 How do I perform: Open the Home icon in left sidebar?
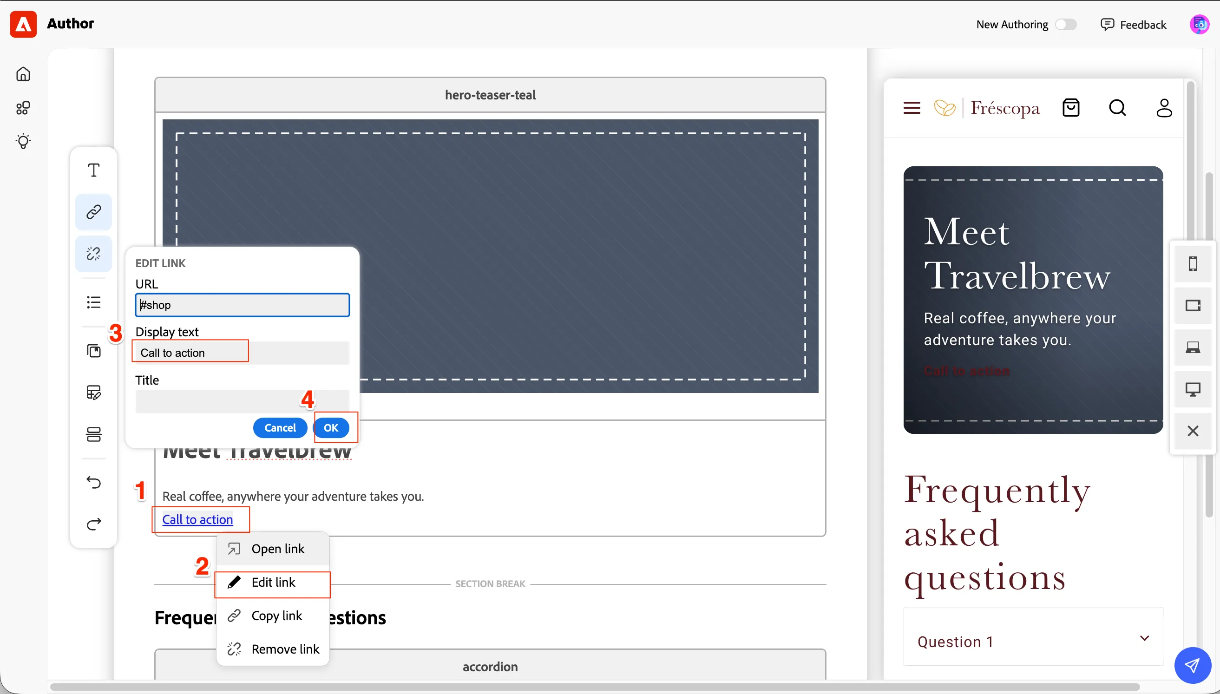point(23,74)
